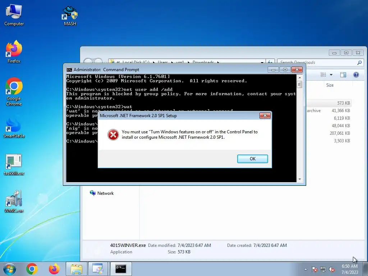
Task: Close the Command Prompt window
Action: [297, 70]
